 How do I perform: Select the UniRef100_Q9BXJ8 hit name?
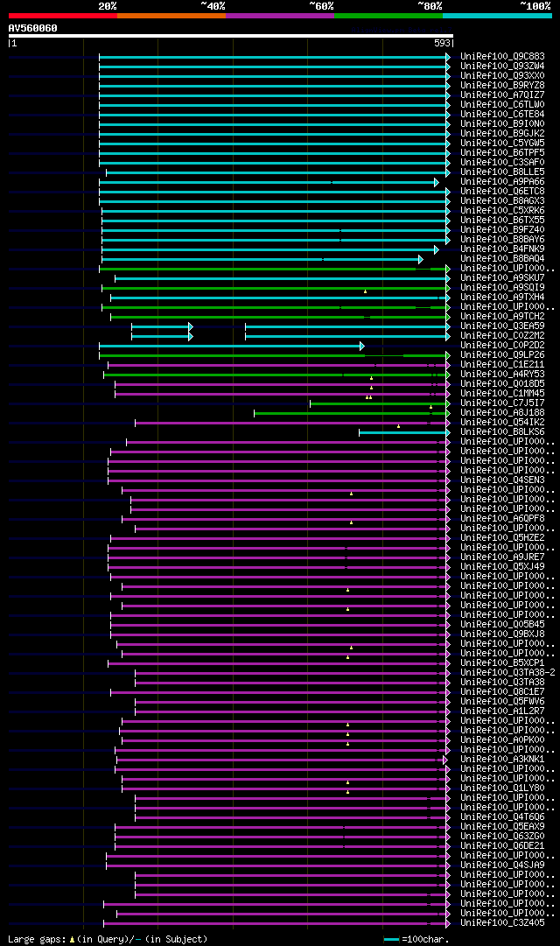click(502, 636)
